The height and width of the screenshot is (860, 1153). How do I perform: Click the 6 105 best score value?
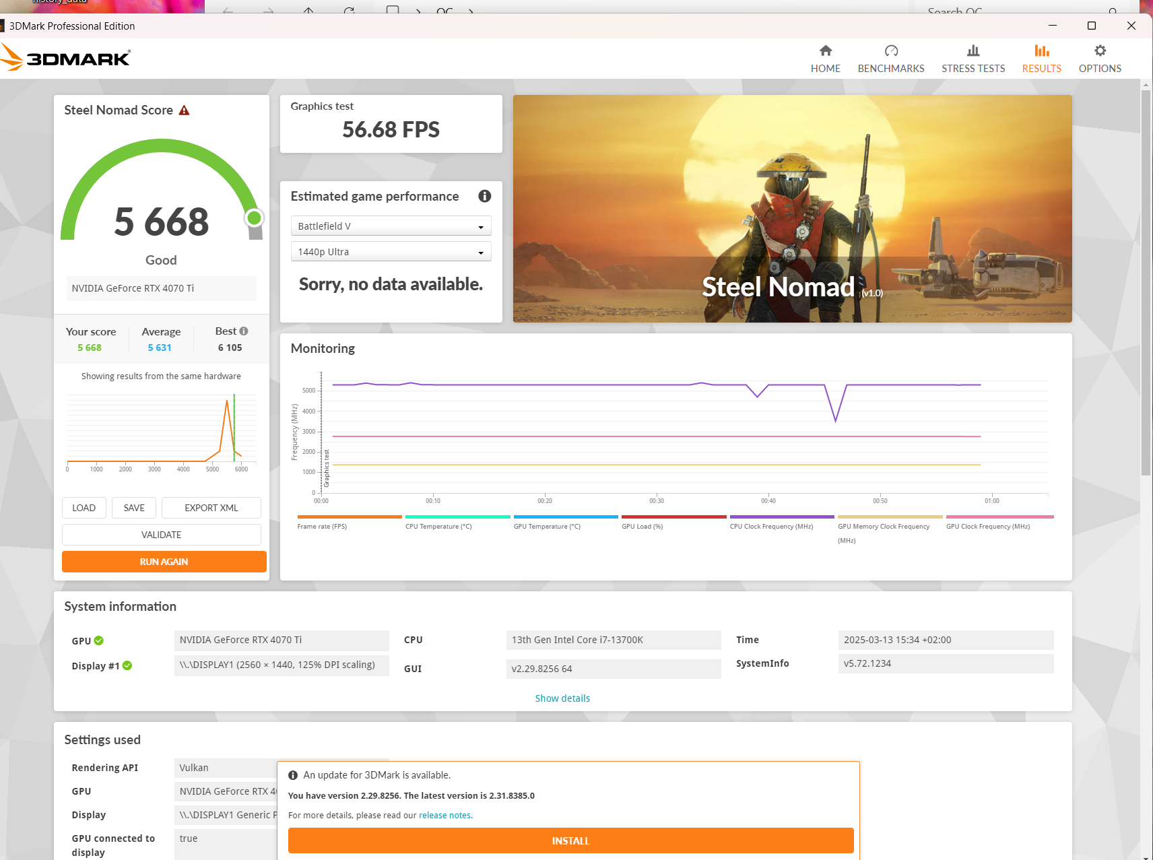[x=230, y=348]
